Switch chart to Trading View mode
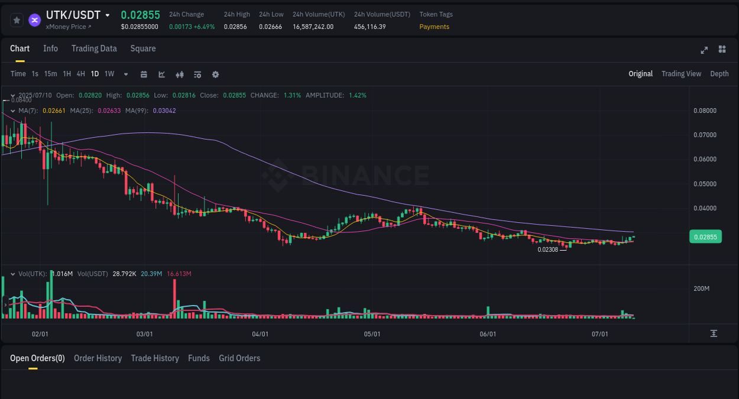This screenshot has width=739, height=399. pyautogui.click(x=681, y=74)
